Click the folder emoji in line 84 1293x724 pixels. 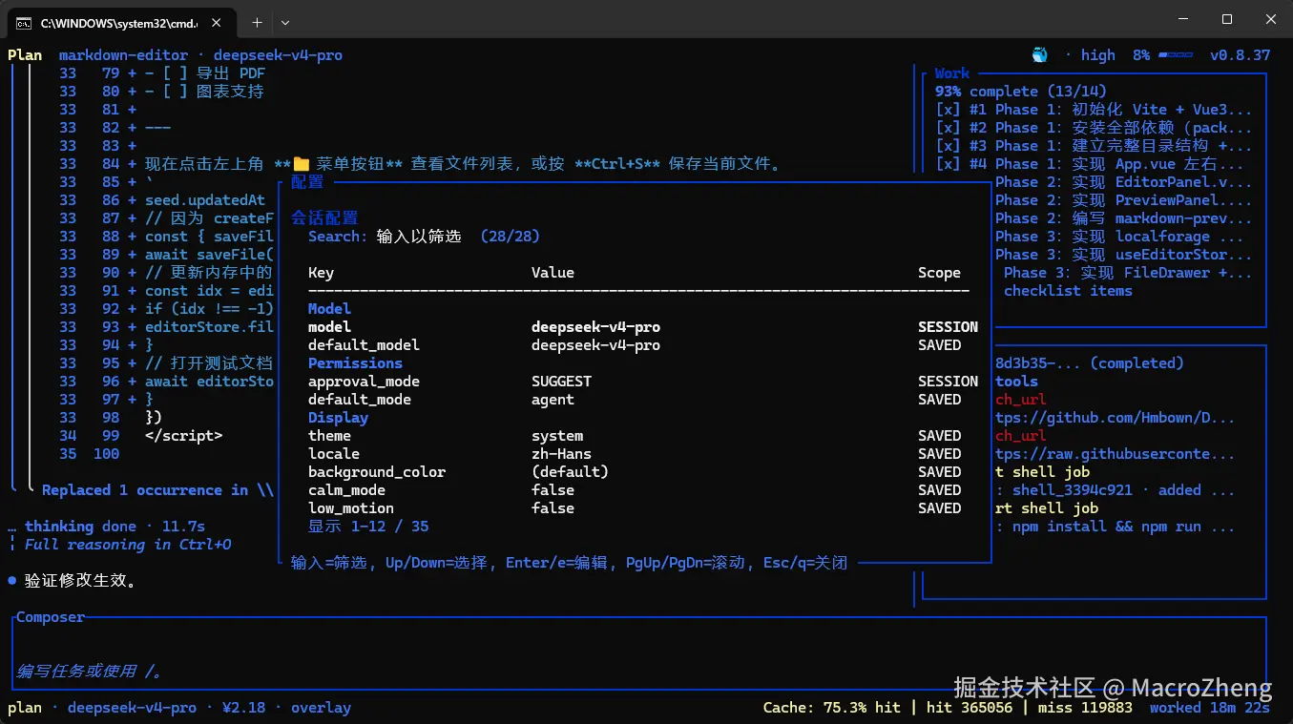point(302,164)
